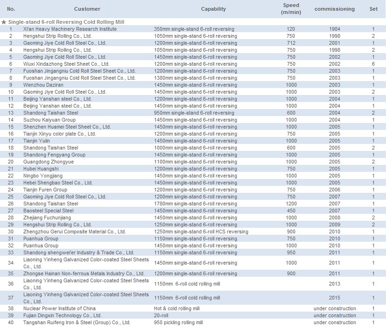Click the 'Set' column header
The width and height of the screenshot is (386, 327).
coord(373,9)
